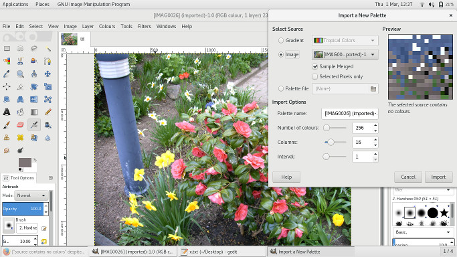Select the Text tool in toolbox
Screen dimensions: 457x257
tap(7, 112)
